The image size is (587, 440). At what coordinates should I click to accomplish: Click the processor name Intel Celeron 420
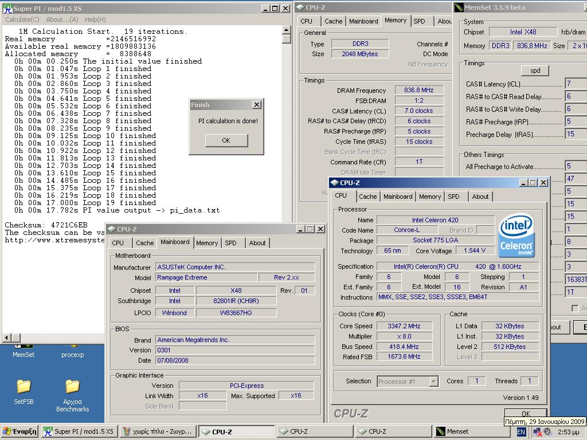pyautogui.click(x=435, y=220)
